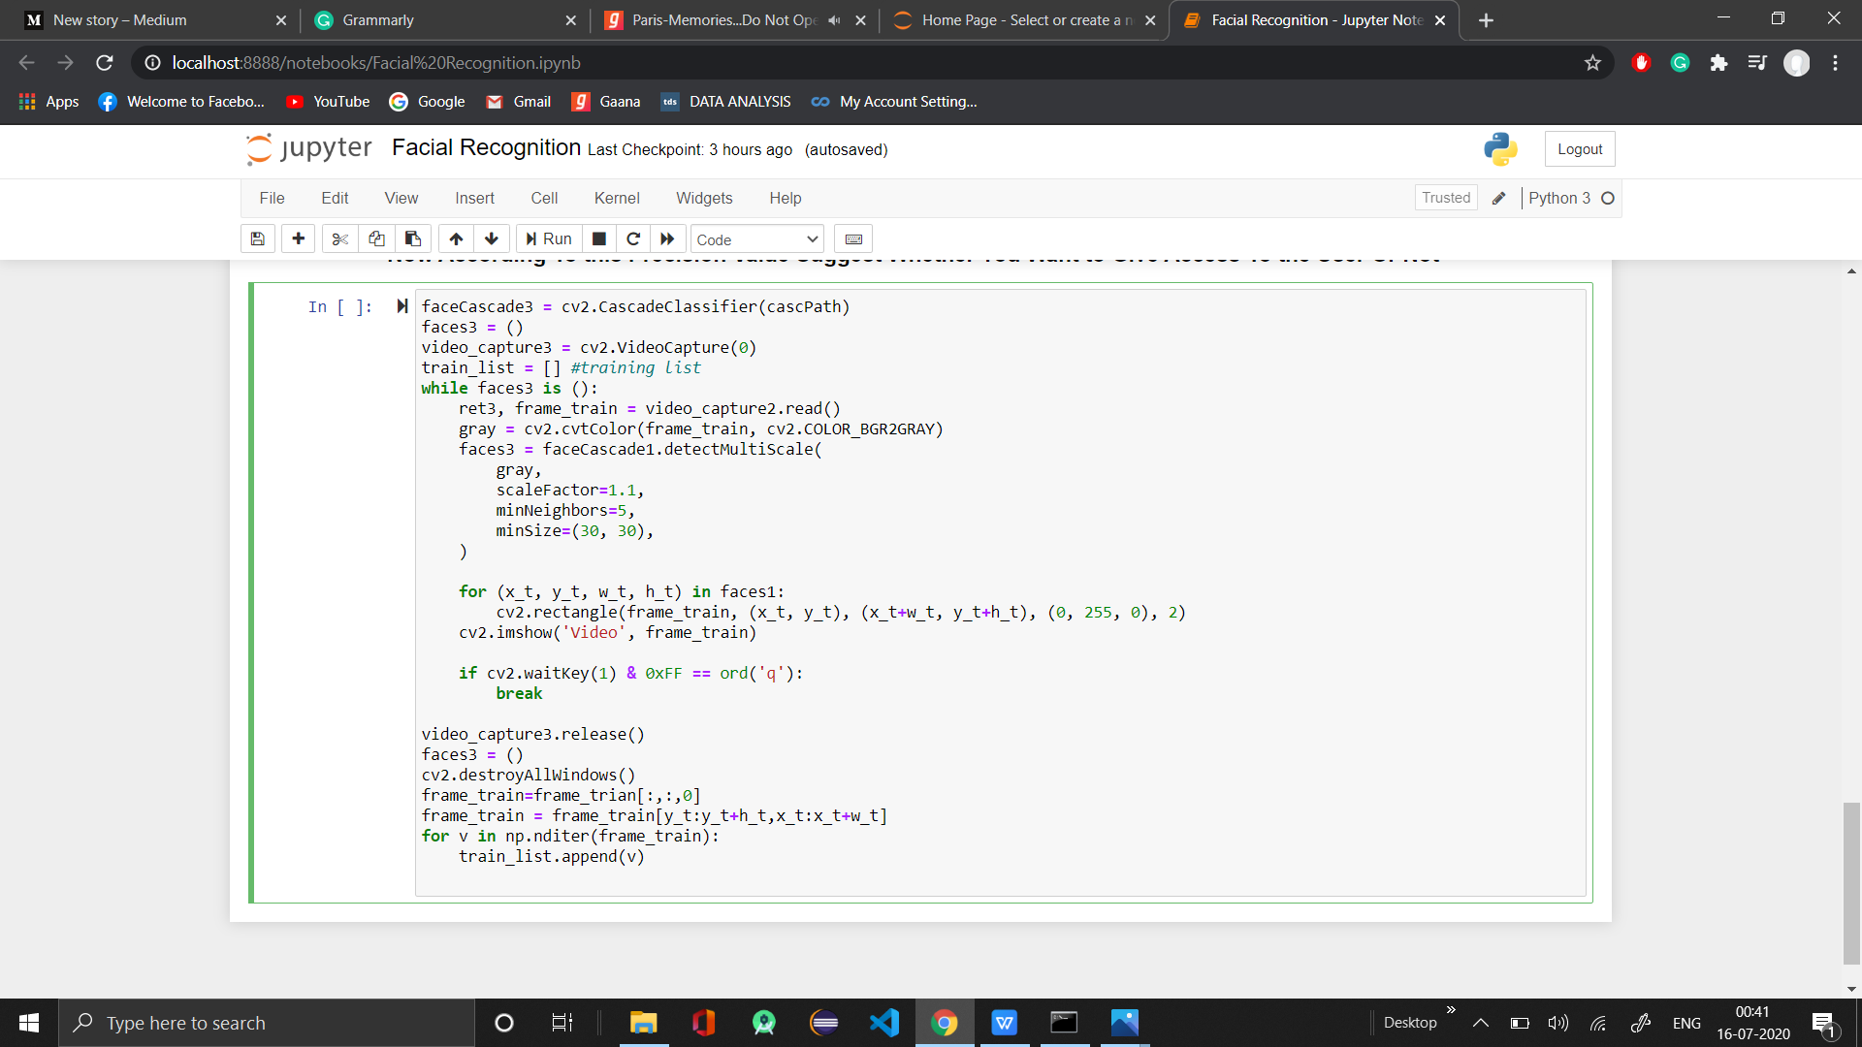The height and width of the screenshot is (1047, 1862).
Task: Click the Run button in toolbar
Action: [x=549, y=239]
